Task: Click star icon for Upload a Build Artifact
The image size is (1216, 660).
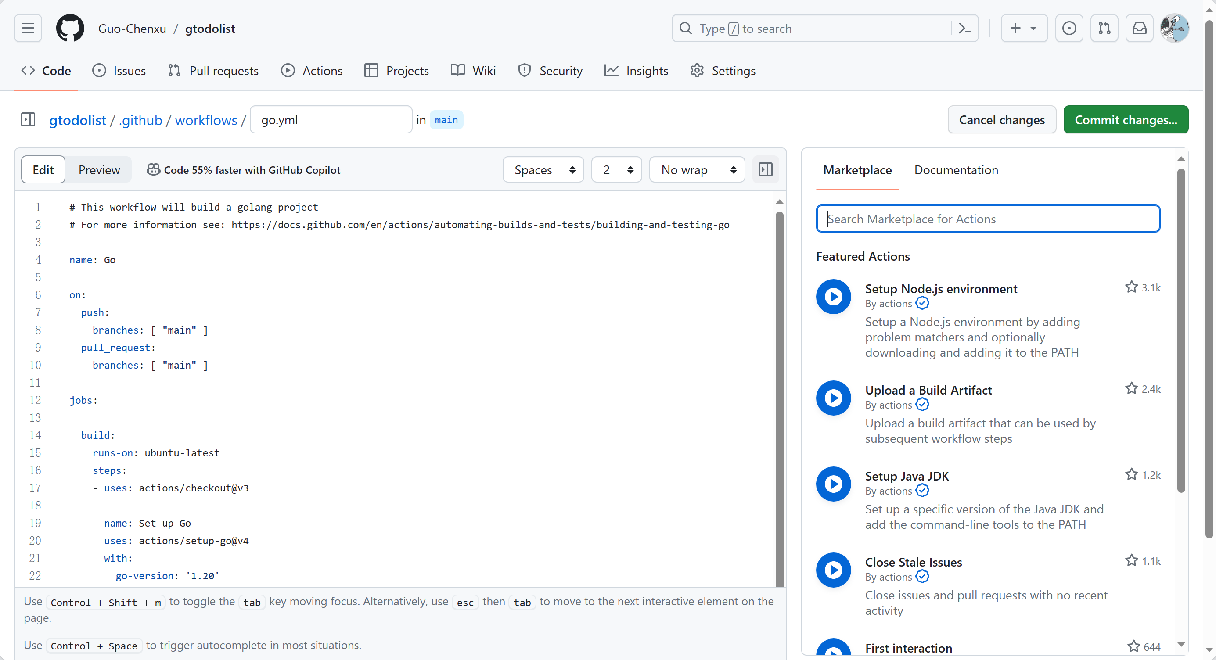Action: (x=1132, y=388)
